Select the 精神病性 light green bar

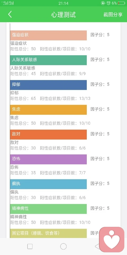[48, 209]
